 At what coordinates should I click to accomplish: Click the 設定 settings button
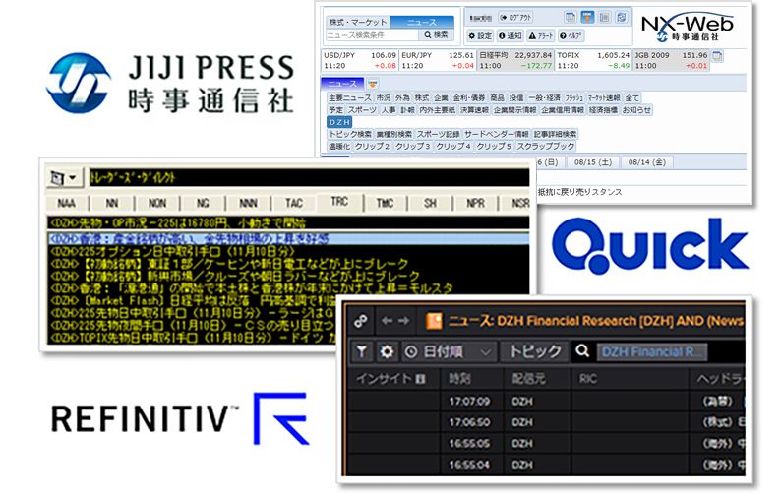click(x=480, y=35)
